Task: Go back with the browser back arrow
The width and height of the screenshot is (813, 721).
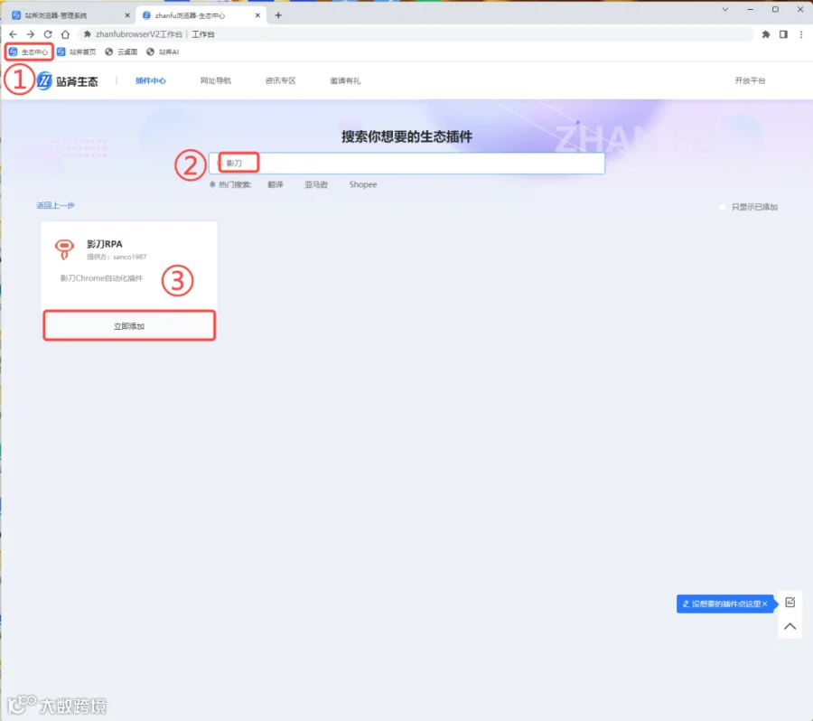Action: [x=14, y=34]
